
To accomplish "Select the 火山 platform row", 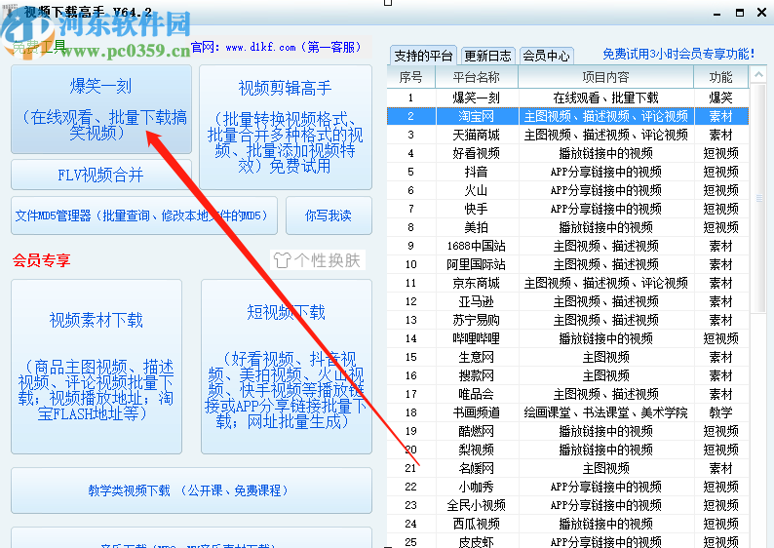I will pyautogui.click(x=567, y=190).
